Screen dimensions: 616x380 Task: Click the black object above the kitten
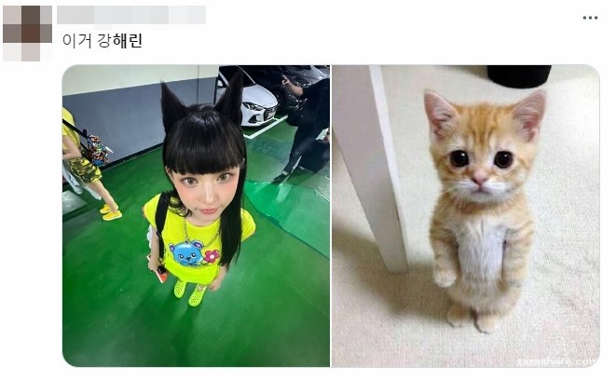pos(519,76)
